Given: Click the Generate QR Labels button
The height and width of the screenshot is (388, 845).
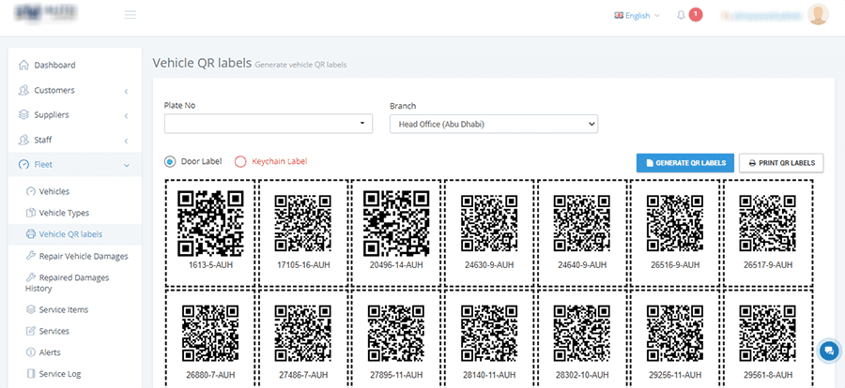Looking at the screenshot, I should click(x=685, y=162).
